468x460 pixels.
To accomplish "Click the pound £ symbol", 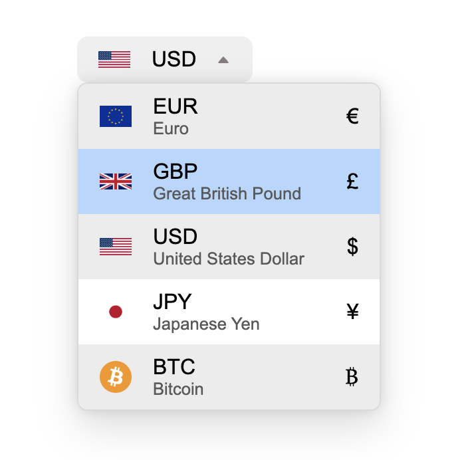I will 352,181.
